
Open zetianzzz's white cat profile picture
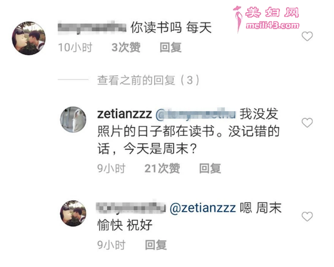[73, 120]
